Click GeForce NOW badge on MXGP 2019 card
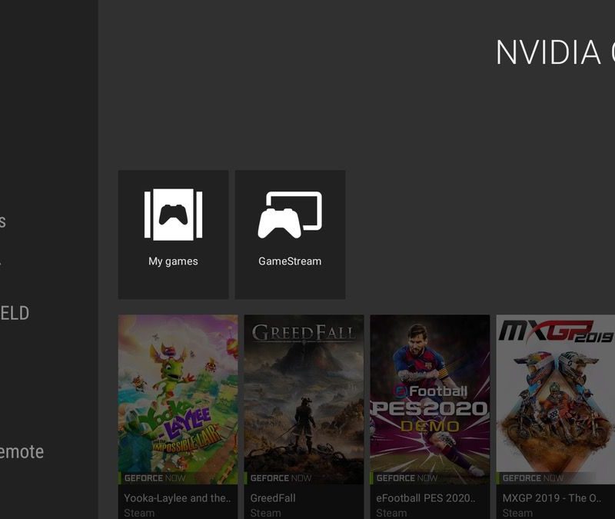This screenshot has width=615, height=519. coord(533,478)
